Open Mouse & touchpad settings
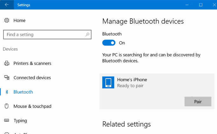Viewport: 217px width, 134px height. [32, 106]
